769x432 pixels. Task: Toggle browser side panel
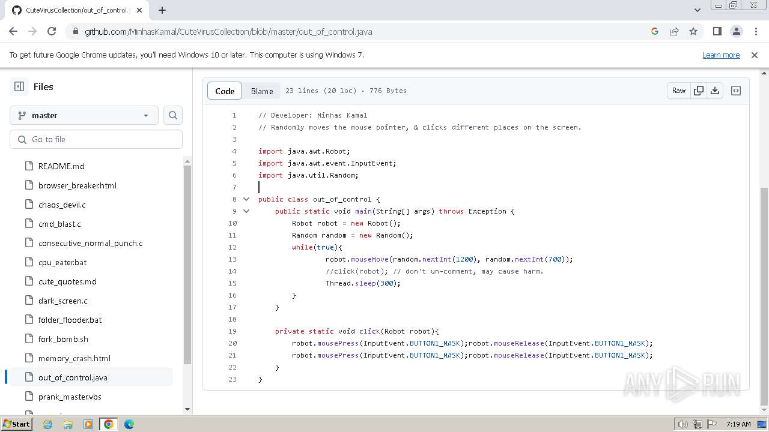coord(717,31)
